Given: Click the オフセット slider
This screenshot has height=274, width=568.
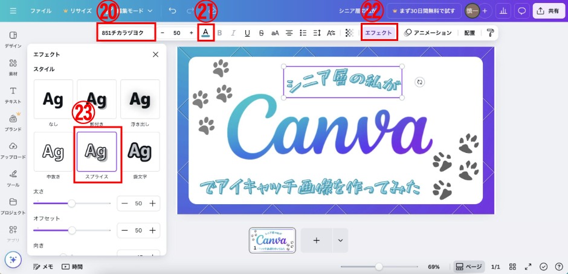Looking at the screenshot, I should (72, 230).
